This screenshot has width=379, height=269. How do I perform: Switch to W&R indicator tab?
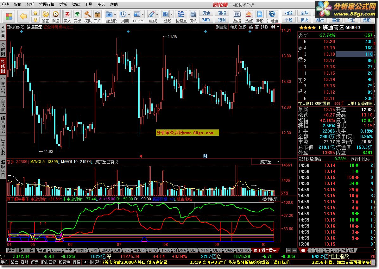point(82,250)
